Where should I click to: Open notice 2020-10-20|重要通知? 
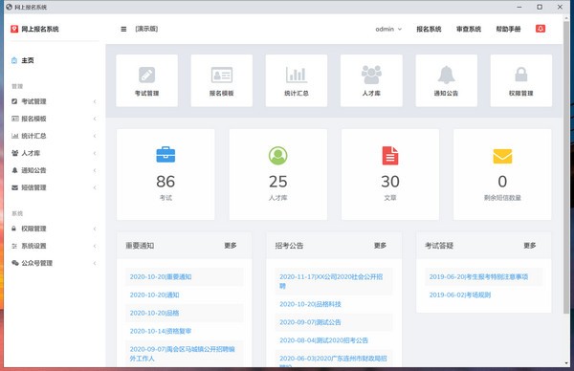click(161, 277)
